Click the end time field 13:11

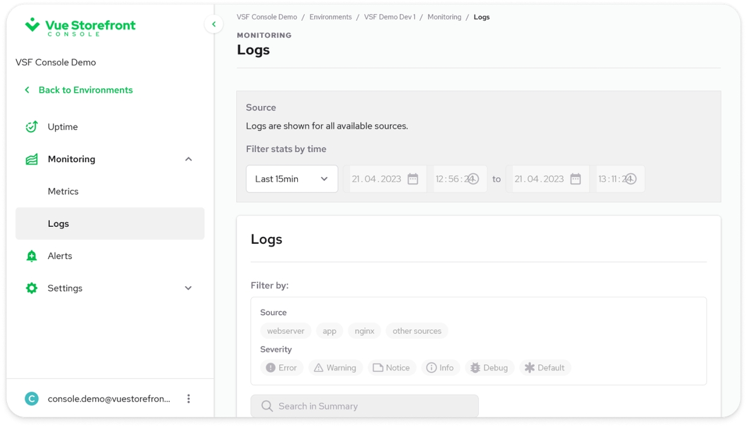click(618, 179)
